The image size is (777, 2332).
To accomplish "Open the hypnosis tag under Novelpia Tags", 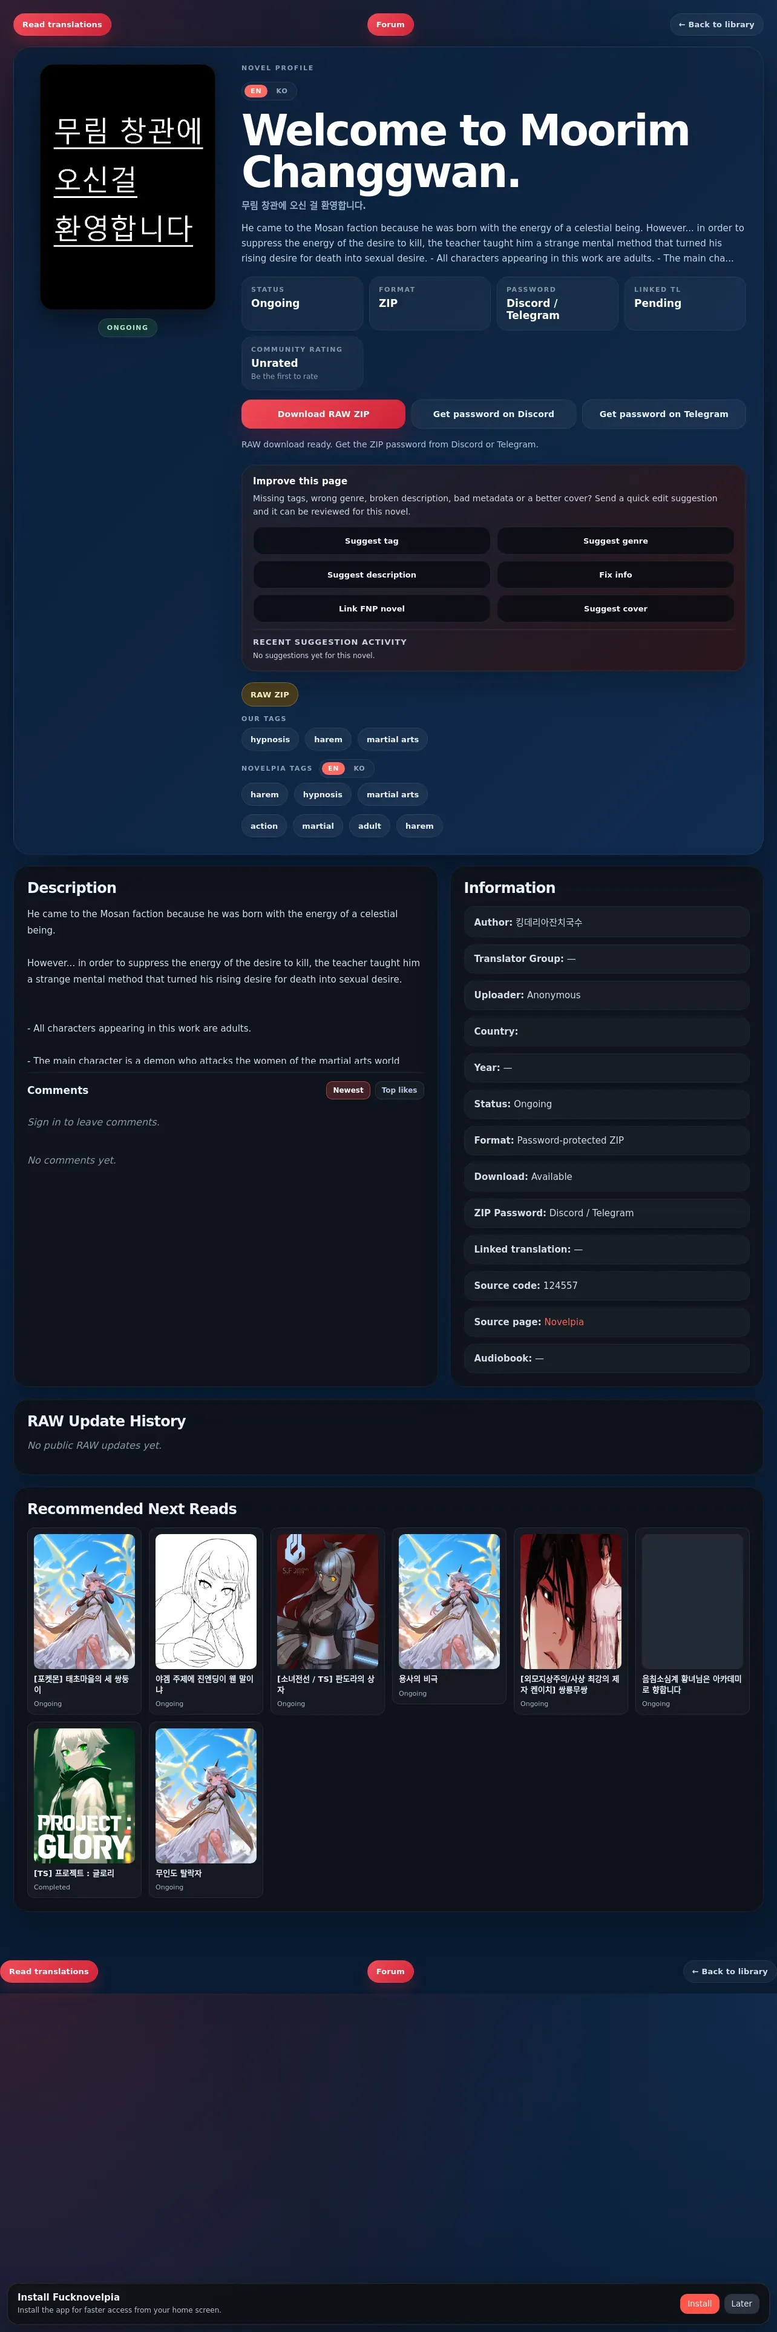I will pyautogui.click(x=323, y=795).
